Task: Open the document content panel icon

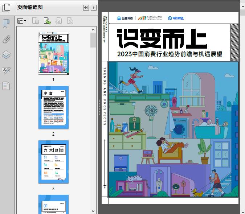Action: 6,86
